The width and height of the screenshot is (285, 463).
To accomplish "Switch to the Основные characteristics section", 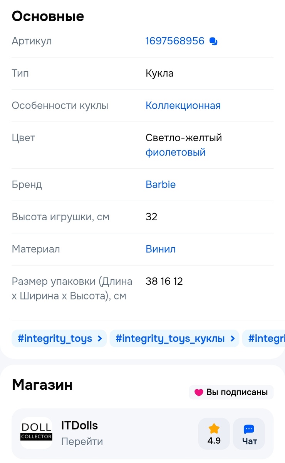I will coord(48,16).
